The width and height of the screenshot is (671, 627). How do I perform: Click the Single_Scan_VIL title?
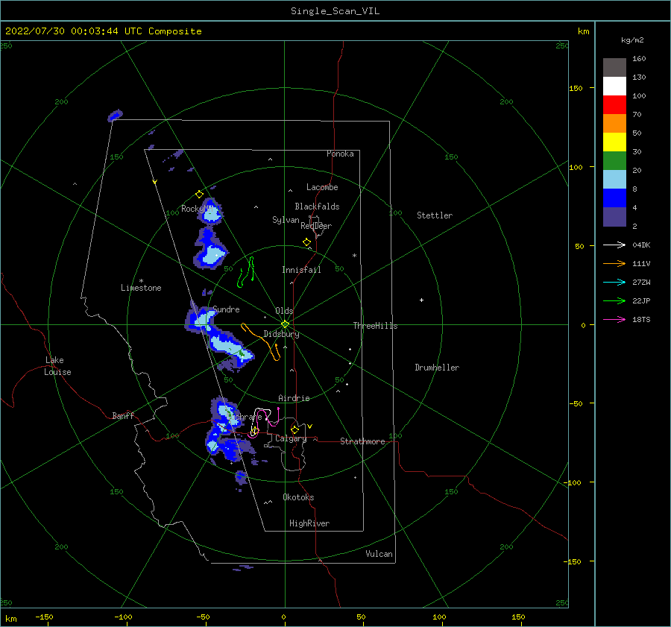pos(335,11)
